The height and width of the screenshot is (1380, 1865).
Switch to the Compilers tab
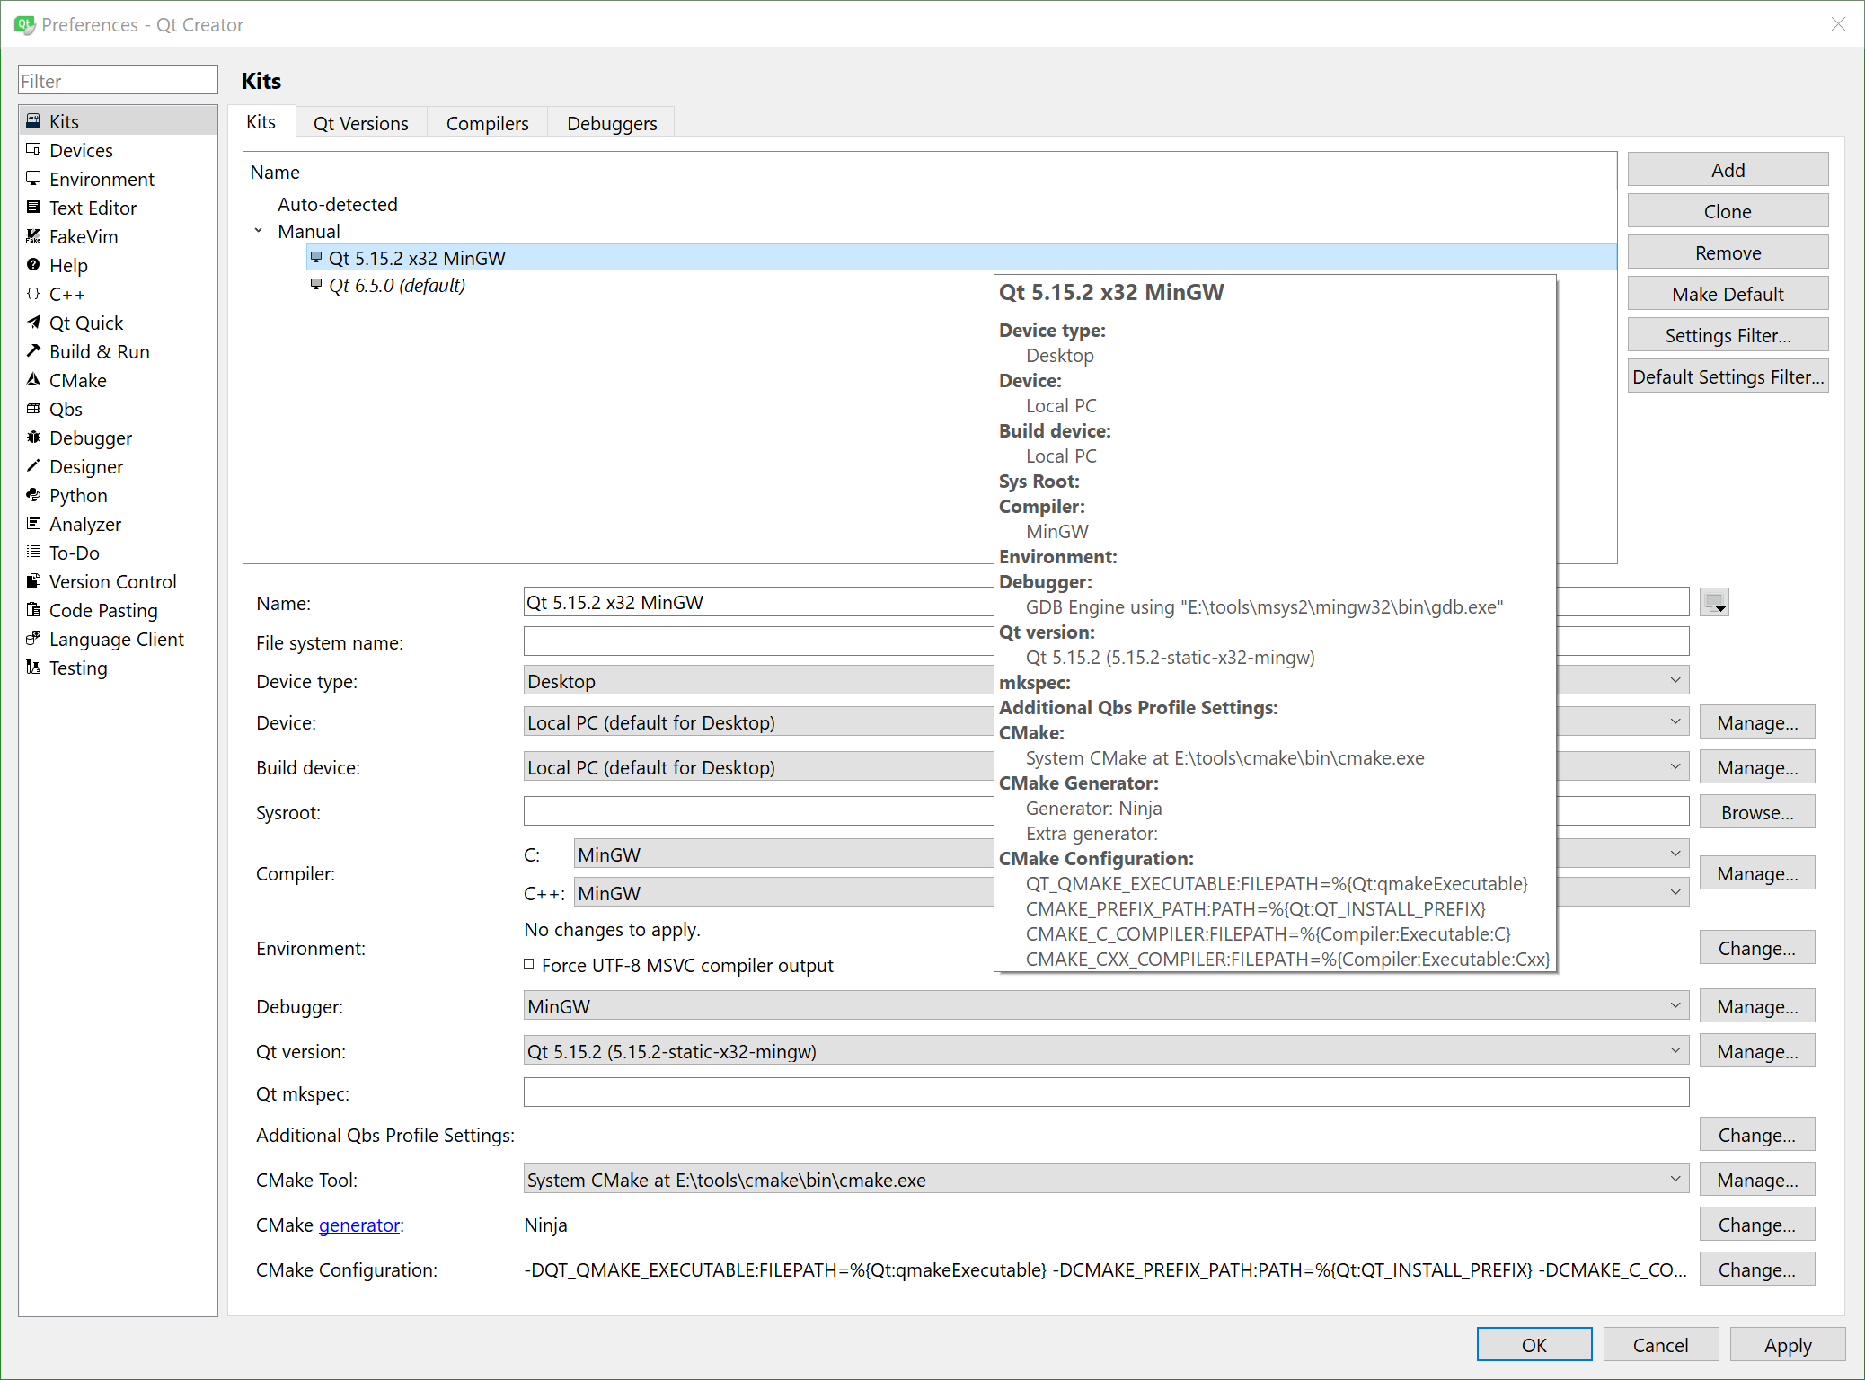click(487, 123)
